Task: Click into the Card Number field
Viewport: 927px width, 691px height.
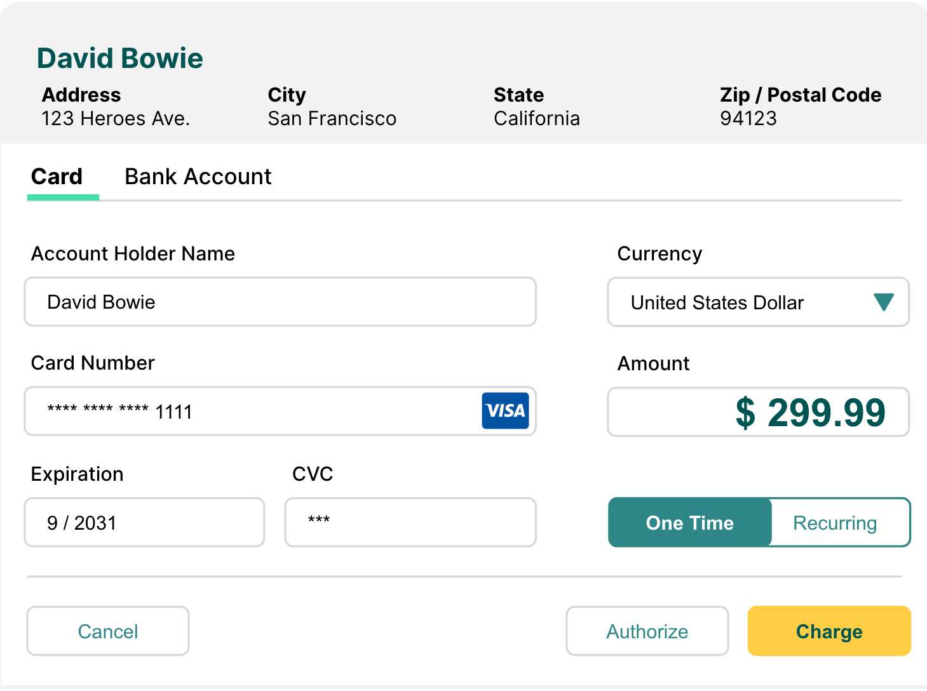Action: click(280, 411)
